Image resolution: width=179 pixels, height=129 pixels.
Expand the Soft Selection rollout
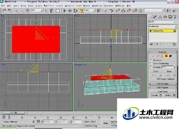(163, 84)
